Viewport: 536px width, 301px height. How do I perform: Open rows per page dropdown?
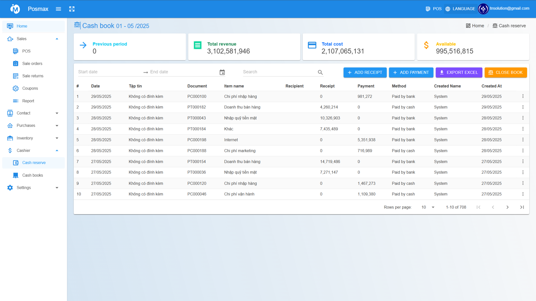coord(428,207)
